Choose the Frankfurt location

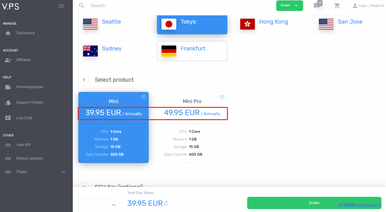pos(192,51)
